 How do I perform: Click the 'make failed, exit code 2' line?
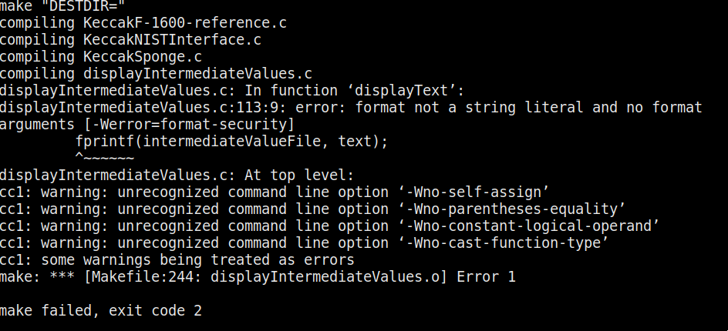tap(101, 311)
